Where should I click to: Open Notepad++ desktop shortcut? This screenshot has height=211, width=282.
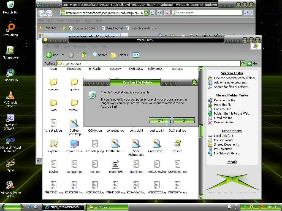10,52
